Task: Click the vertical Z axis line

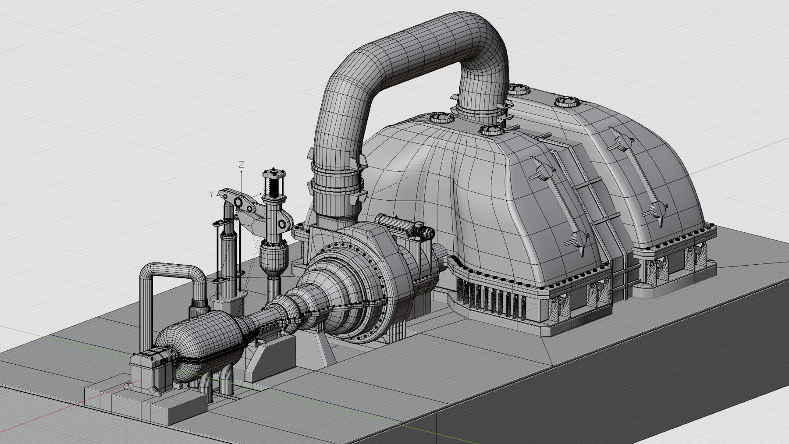Action: click(241, 182)
